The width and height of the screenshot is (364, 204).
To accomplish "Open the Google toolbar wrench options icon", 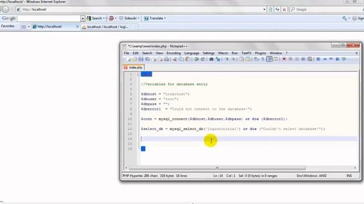I will coord(344,18).
